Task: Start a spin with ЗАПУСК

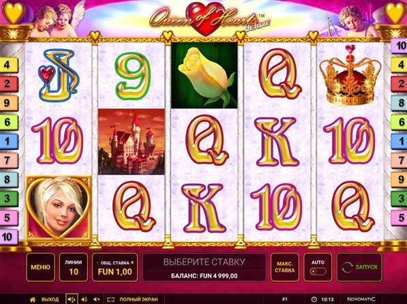Action: pos(359,267)
